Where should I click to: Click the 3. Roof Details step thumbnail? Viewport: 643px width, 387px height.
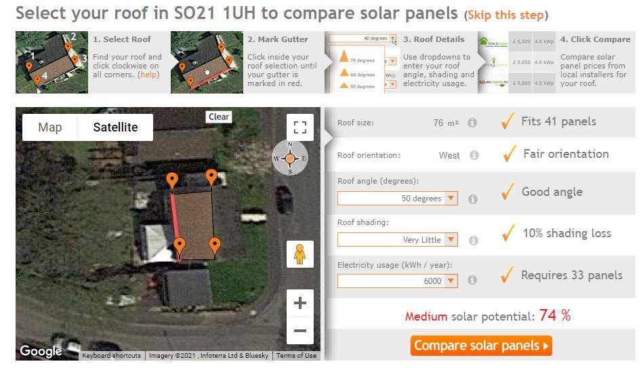coord(361,62)
